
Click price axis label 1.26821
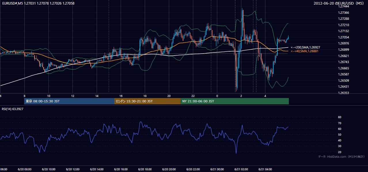pyautogui.click(x=344, y=56)
